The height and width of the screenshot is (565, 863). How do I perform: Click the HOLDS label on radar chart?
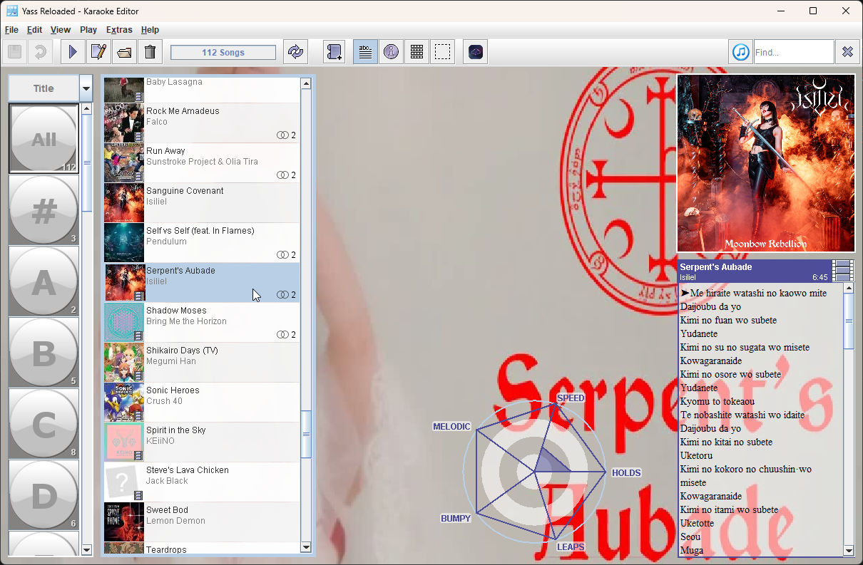tap(626, 473)
